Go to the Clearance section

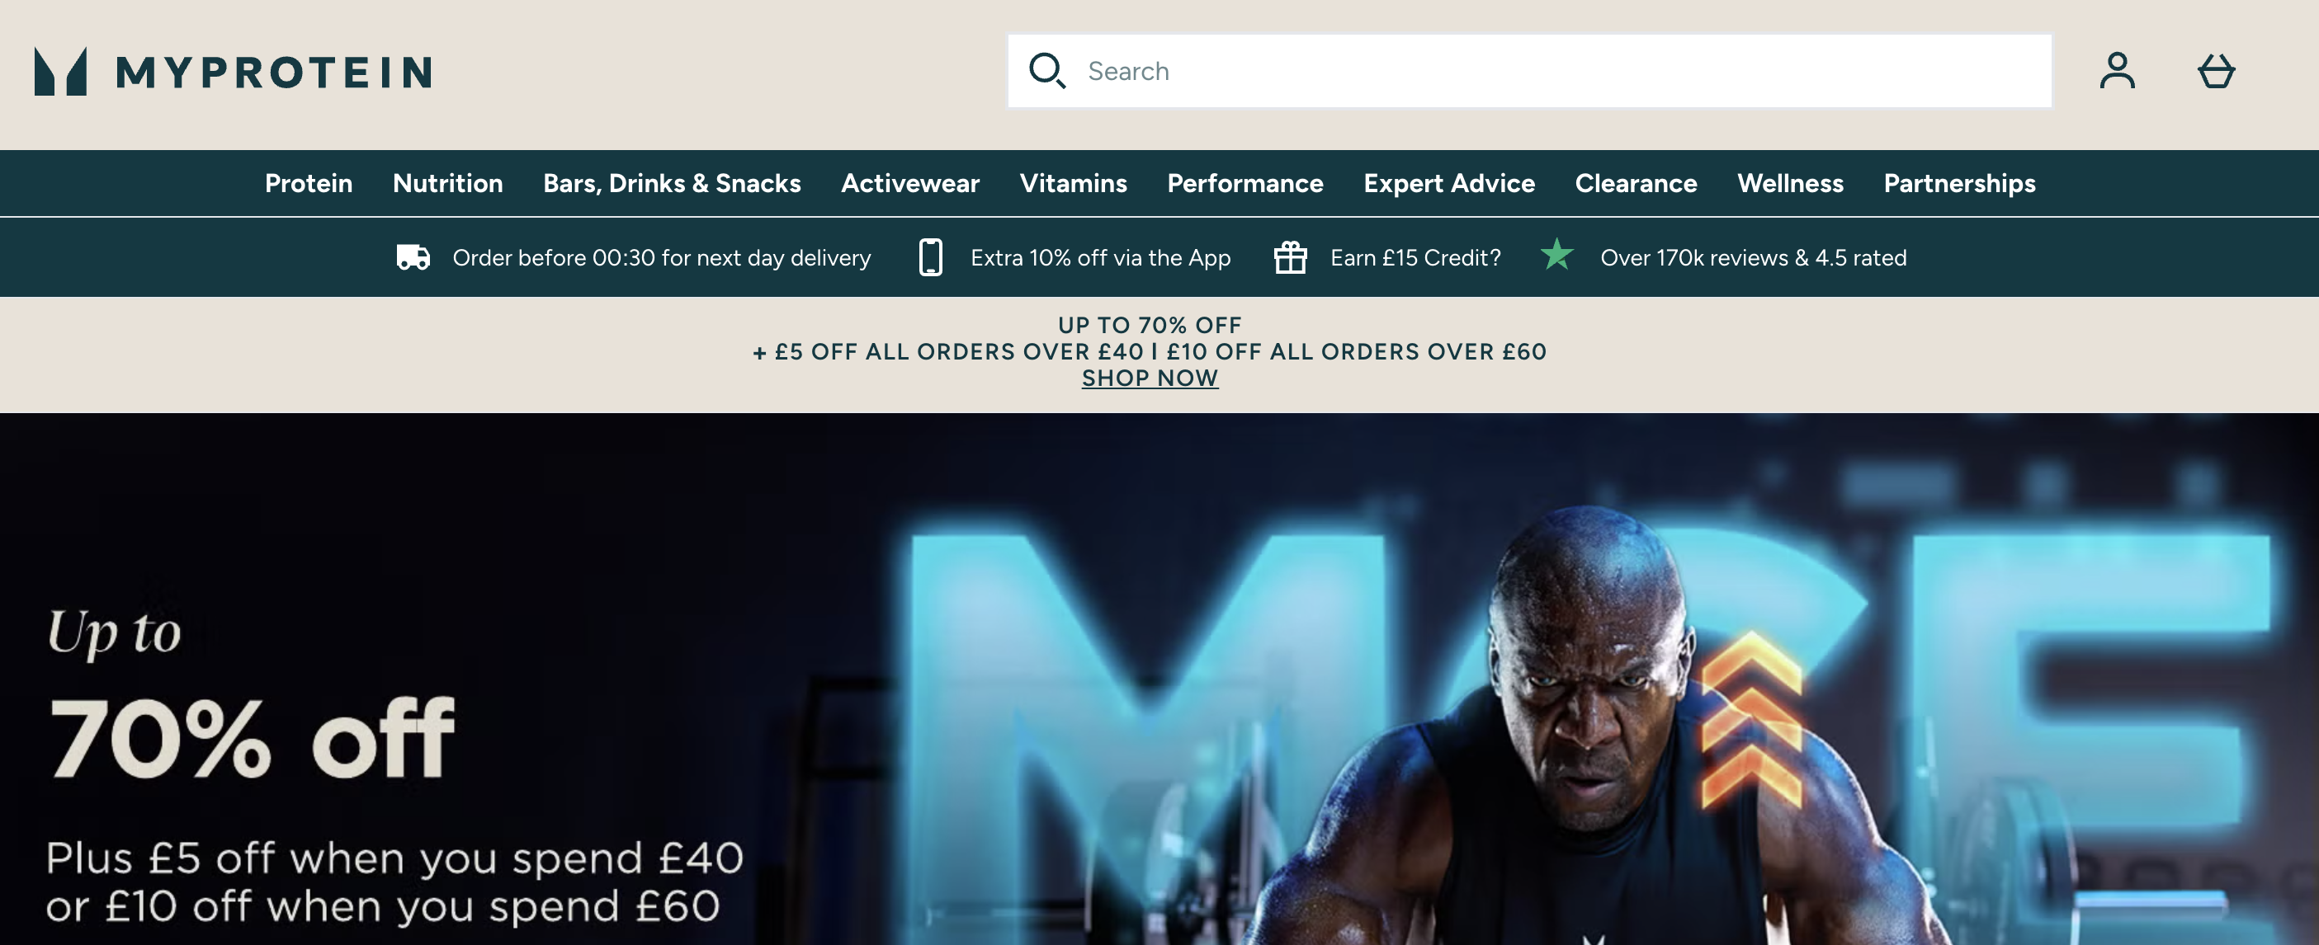(1635, 183)
